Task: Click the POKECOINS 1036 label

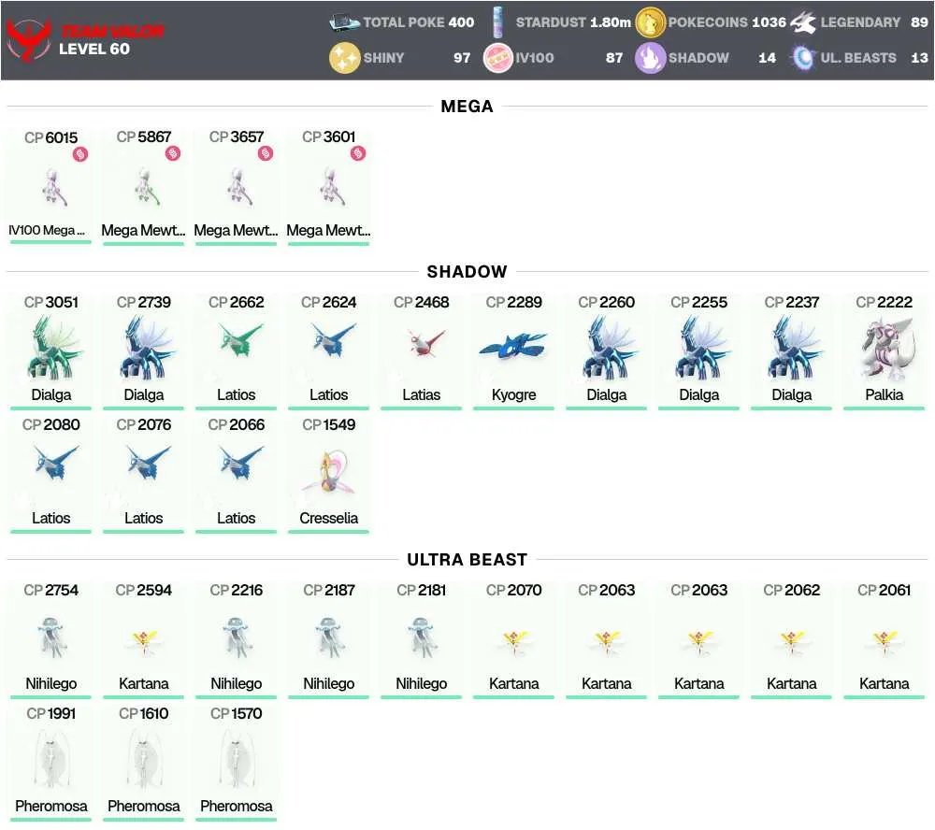Action: pyautogui.click(x=727, y=22)
